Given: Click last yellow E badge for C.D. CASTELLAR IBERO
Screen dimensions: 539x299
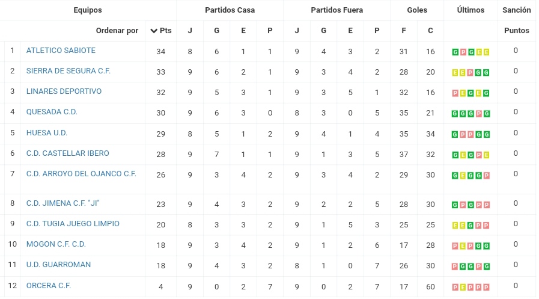Looking at the screenshot, I should (x=486, y=155).
